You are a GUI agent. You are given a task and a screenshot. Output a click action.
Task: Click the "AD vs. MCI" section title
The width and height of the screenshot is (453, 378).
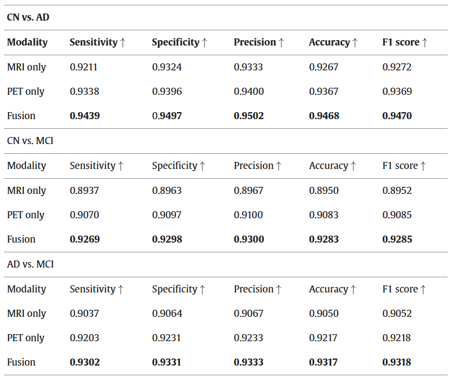click(30, 264)
